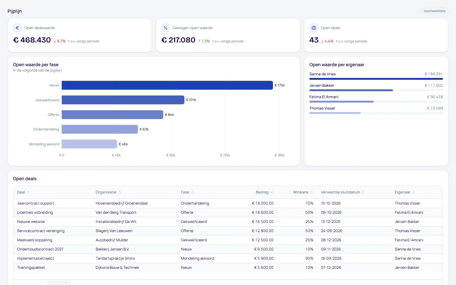Open the Trainingspakket deal

coord(31,268)
